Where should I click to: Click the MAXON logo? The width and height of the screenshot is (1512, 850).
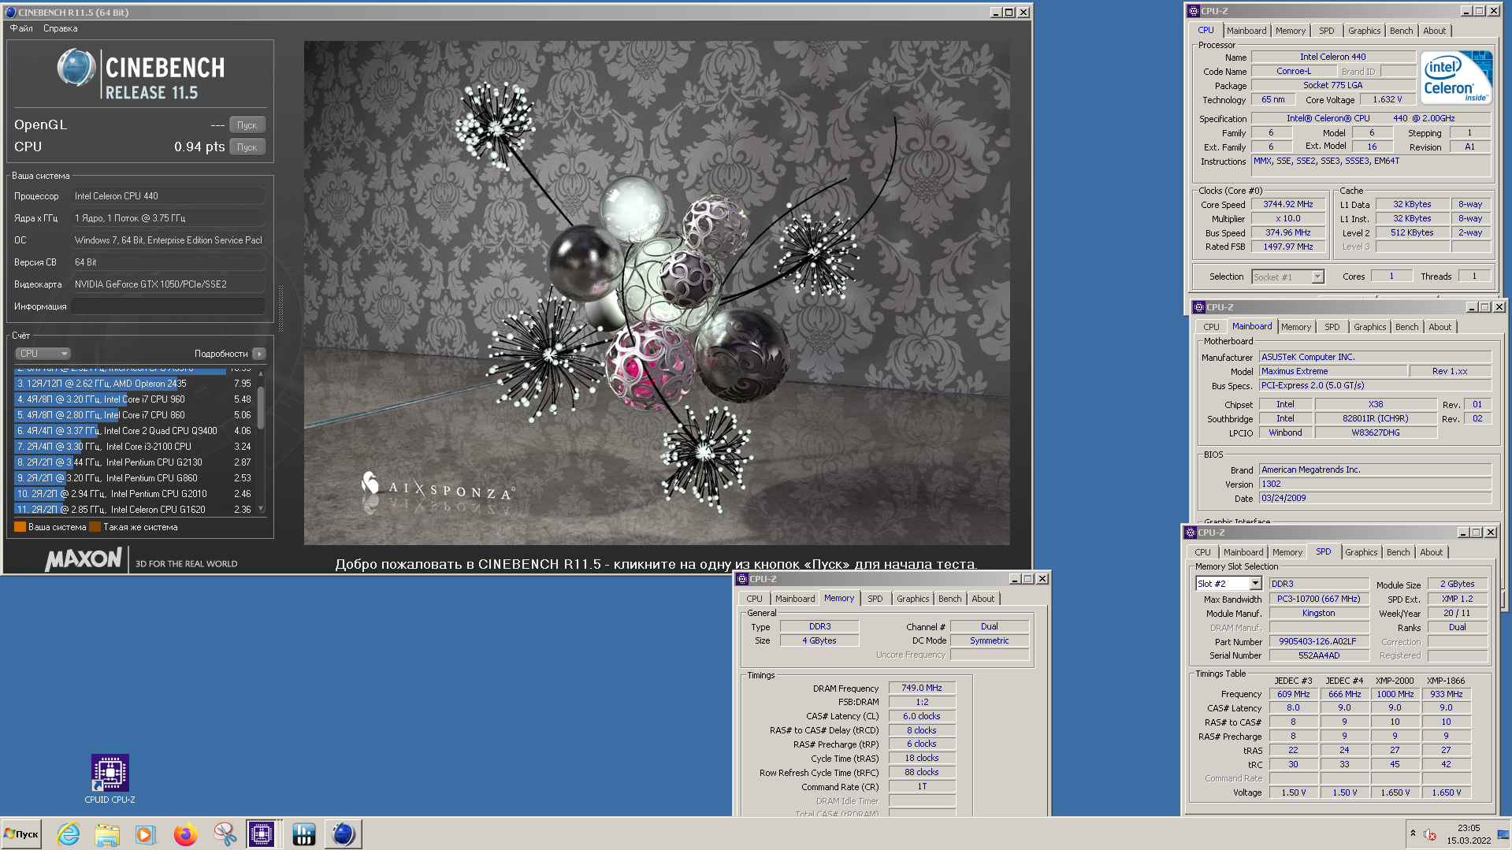point(84,560)
